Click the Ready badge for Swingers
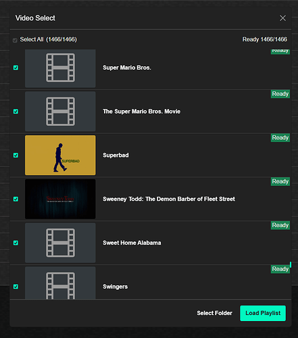Screen dimensions: 298x338 click(280, 269)
